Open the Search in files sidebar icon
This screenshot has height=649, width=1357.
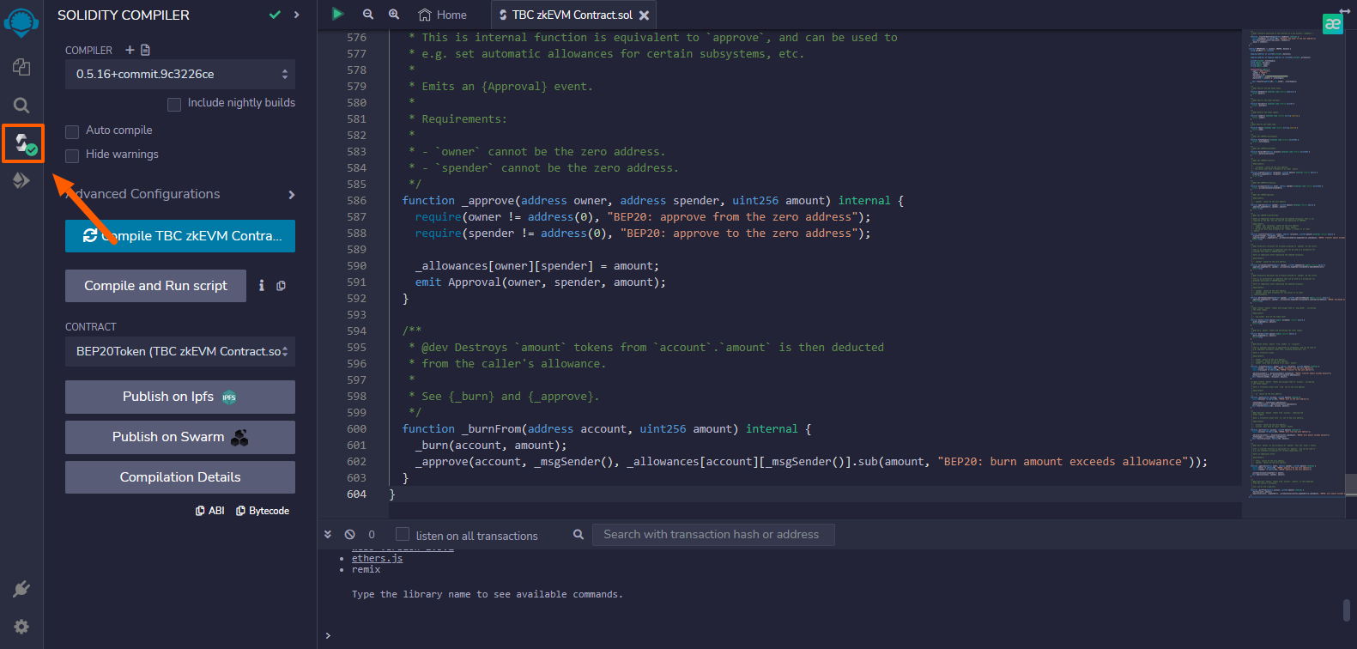click(21, 105)
